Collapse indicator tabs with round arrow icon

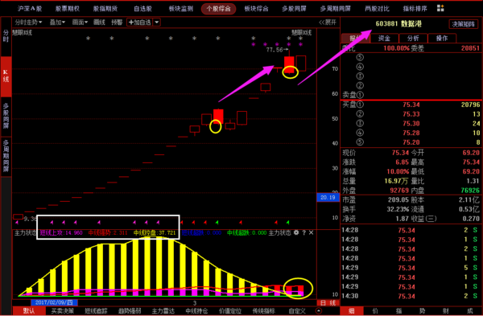[319, 310]
